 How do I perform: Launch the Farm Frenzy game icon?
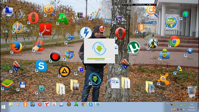pos(171,22)
